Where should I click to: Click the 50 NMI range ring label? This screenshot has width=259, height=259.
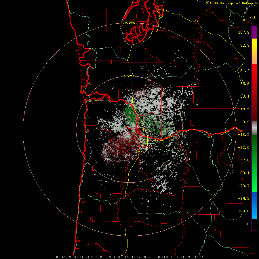pyautogui.click(x=129, y=76)
